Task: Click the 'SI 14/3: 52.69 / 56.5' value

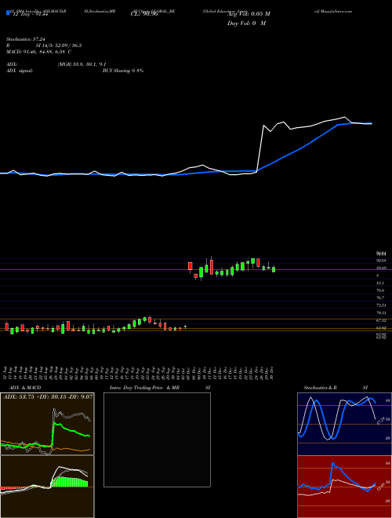Action: pos(59,46)
